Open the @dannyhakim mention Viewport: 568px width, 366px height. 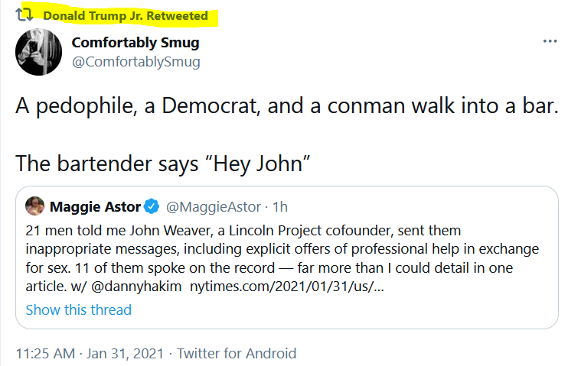[136, 287]
